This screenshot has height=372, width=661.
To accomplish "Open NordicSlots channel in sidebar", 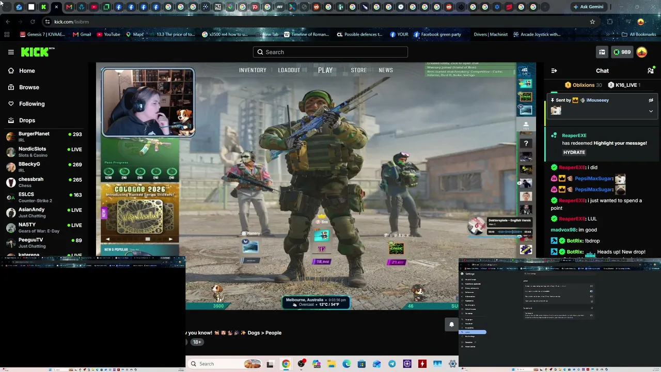I will [x=44, y=151].
